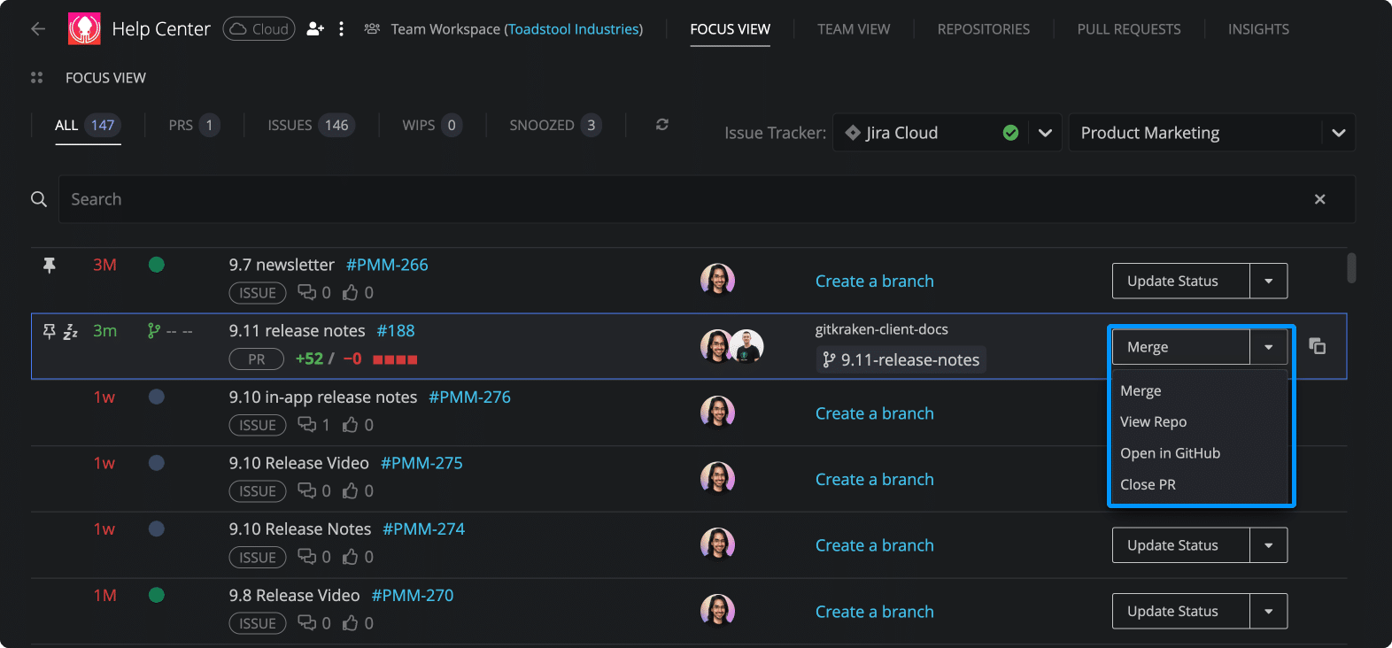The width and height of the screenshot is (1392, 648).
Task: Open the vertical three-dot workspace menu
Action: [x=341, y=29]
